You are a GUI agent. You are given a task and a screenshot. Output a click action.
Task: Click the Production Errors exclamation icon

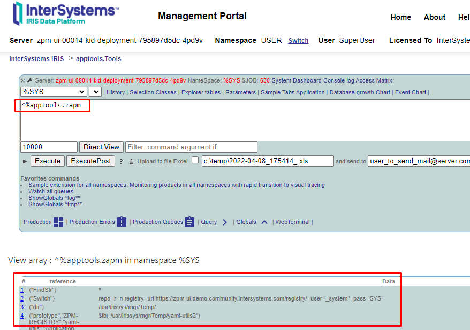[122, 222]
